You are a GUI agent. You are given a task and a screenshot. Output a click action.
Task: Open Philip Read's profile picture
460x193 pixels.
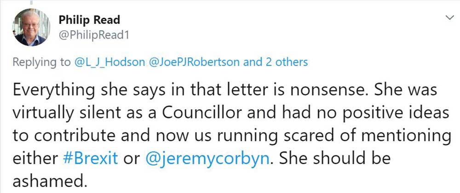coord(30,27)
